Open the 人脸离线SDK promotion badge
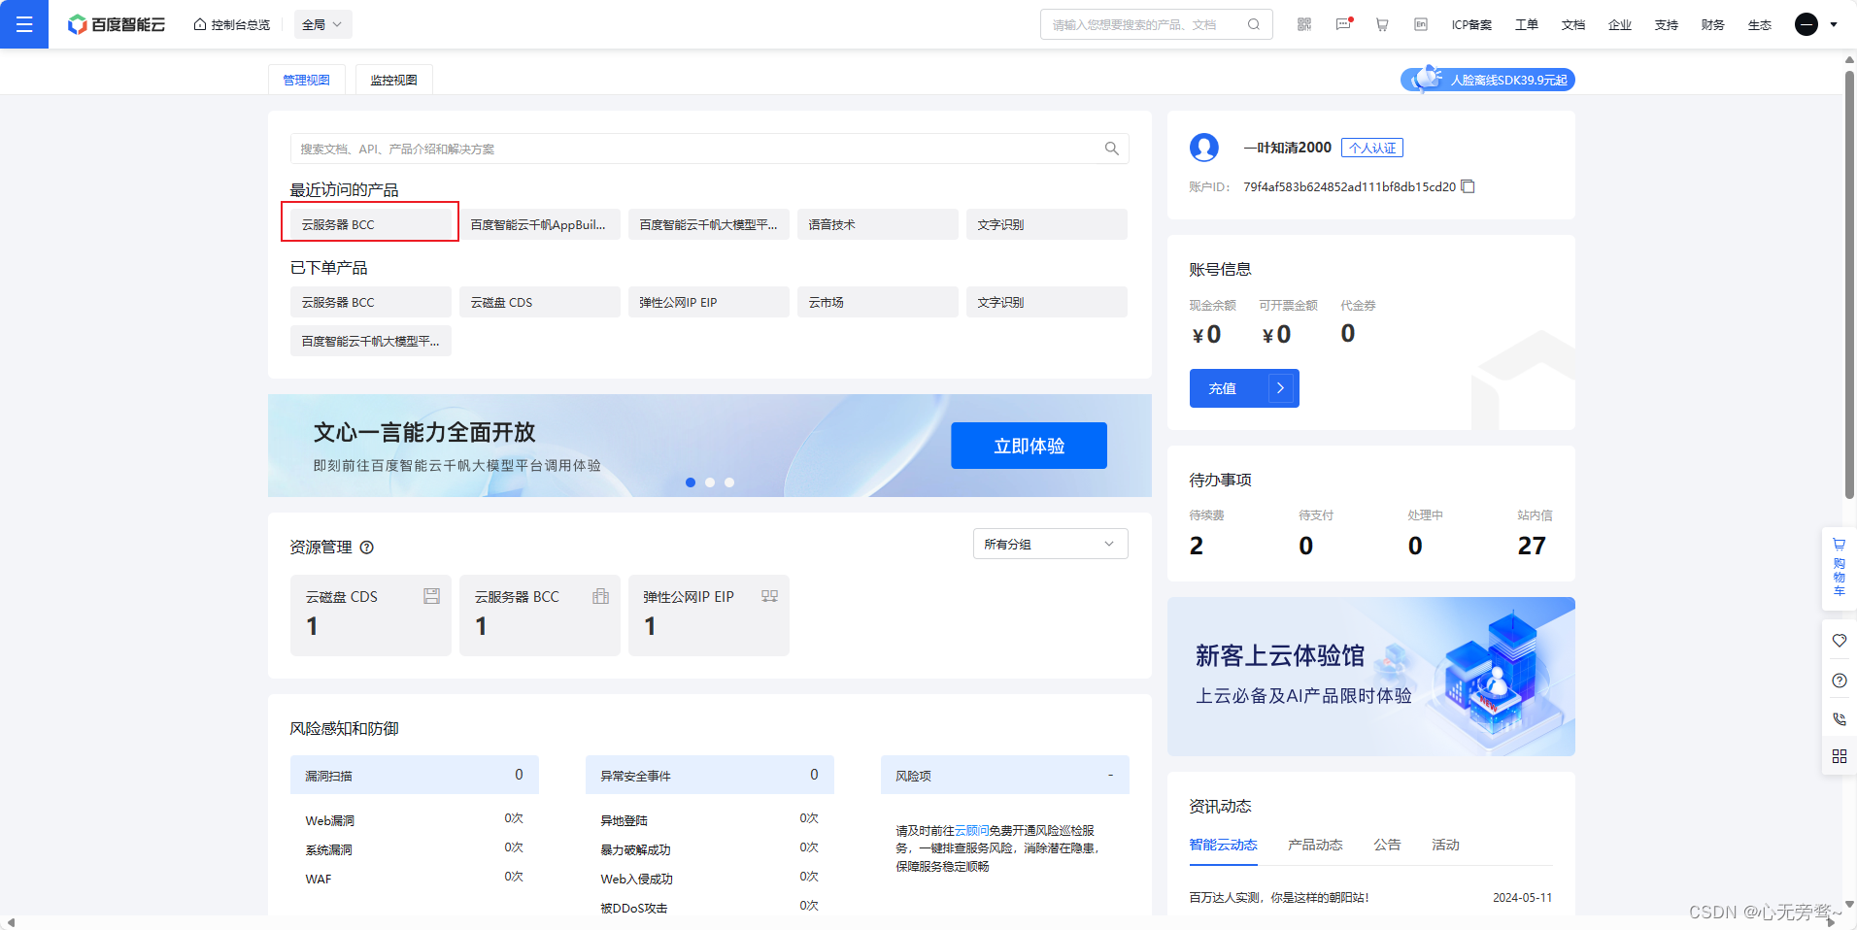This screenshot has width=1857, height=930. click(1487, 80)
